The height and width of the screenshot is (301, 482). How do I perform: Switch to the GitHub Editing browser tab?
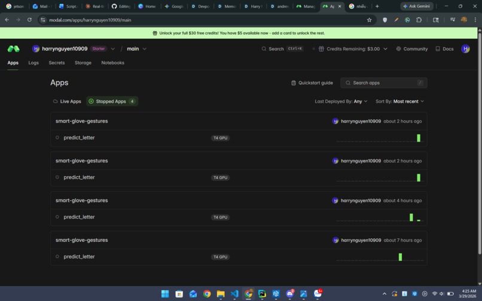[x=121, y=6]
